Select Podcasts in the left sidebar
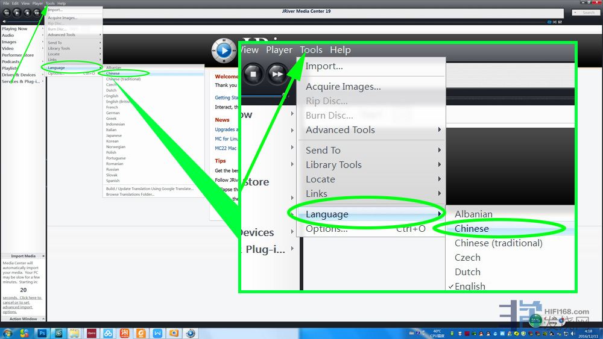 coord(11,61)
